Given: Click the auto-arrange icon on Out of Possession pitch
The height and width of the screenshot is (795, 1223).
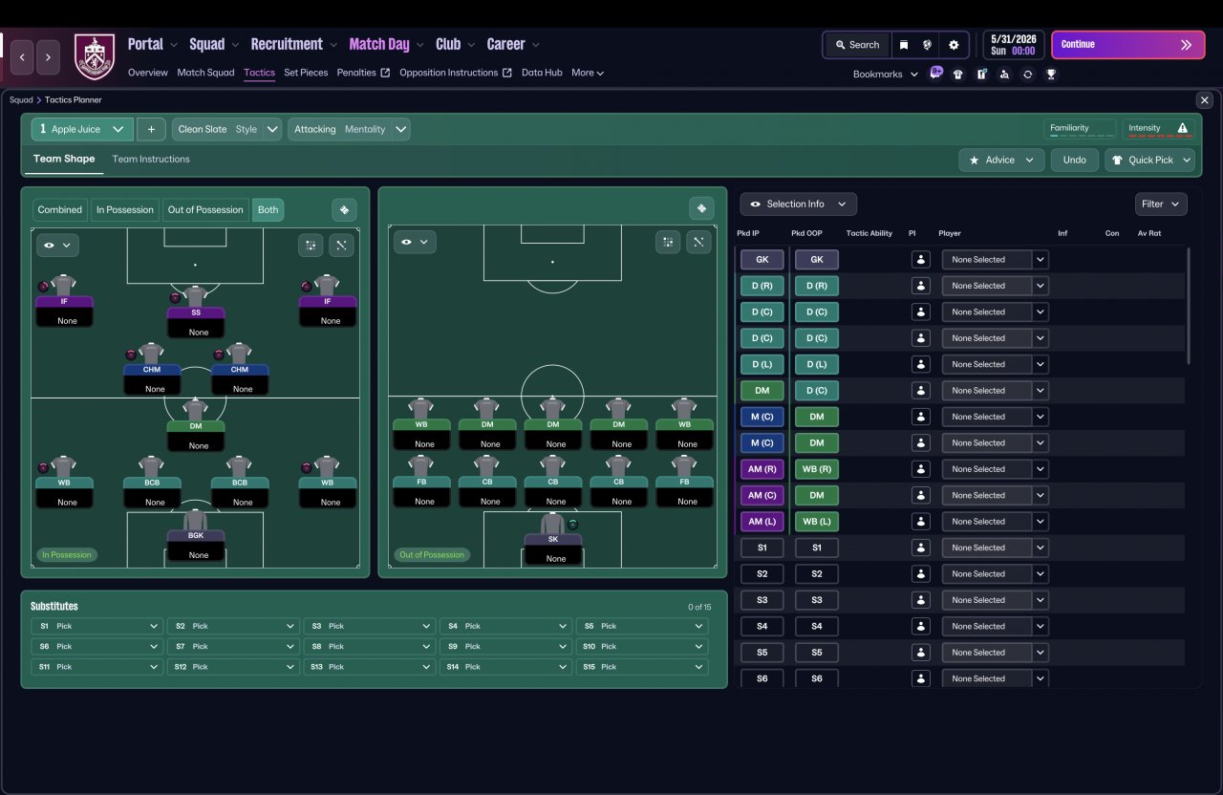Looking at the screenshot, I should (668, 242).
